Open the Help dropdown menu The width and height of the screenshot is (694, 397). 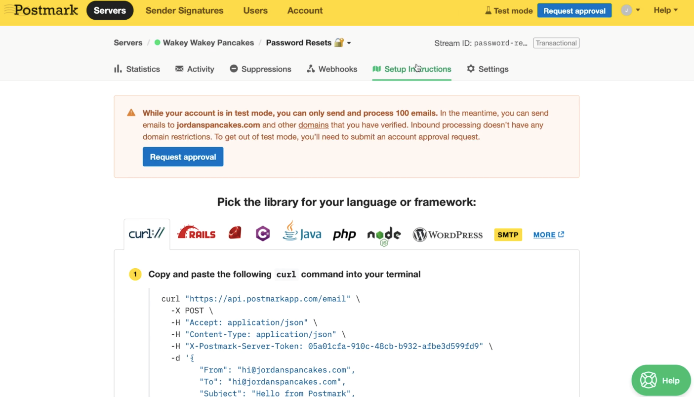(665, 10)
